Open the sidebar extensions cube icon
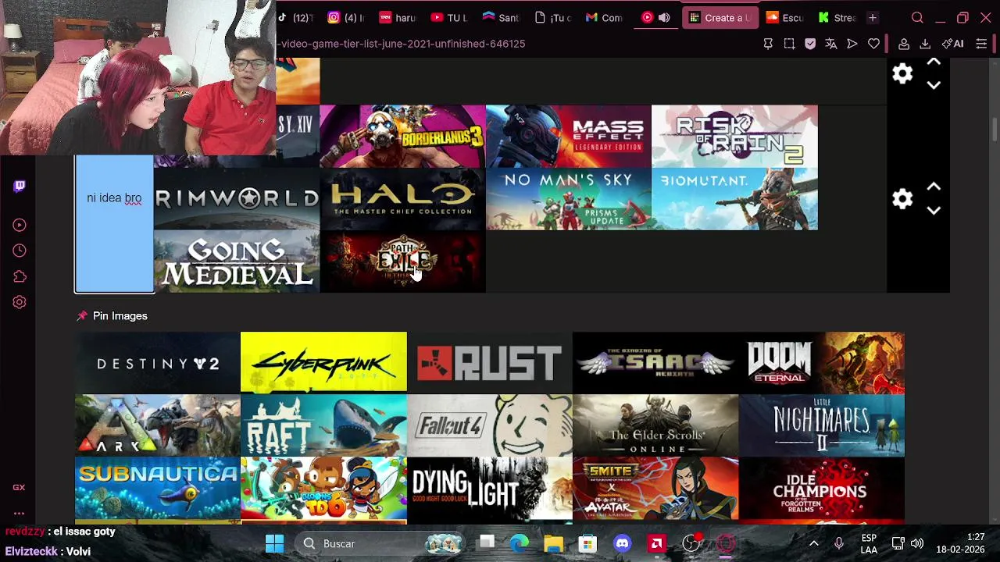 20,276
